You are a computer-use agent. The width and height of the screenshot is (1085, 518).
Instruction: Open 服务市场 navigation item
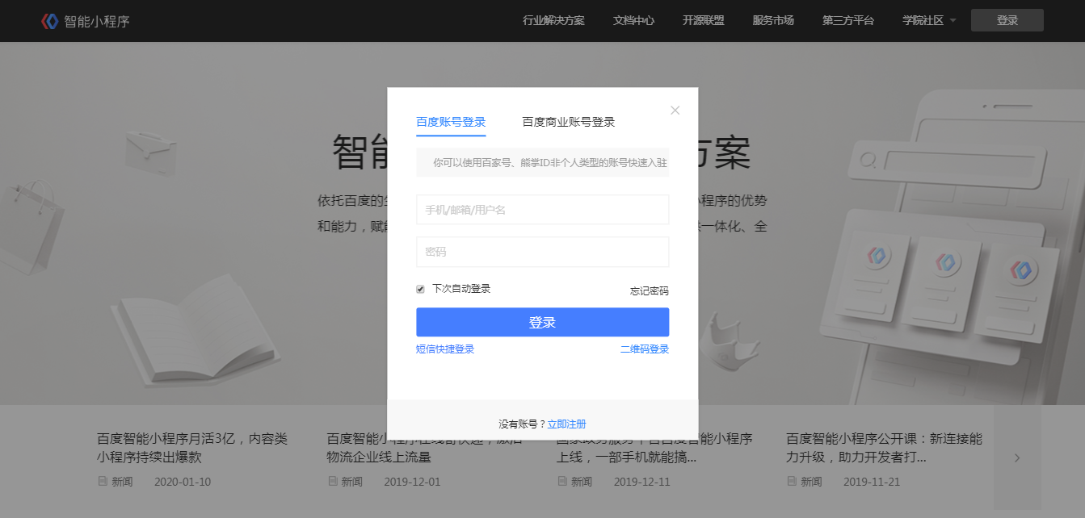coord(772,21)
